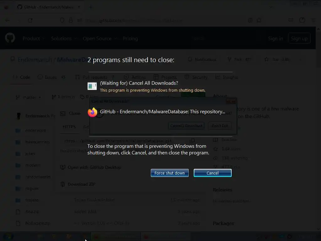The width and height of the screenshot is (321, 241).
Task: Switch to the Actions tab
Action: click(135, 77)
